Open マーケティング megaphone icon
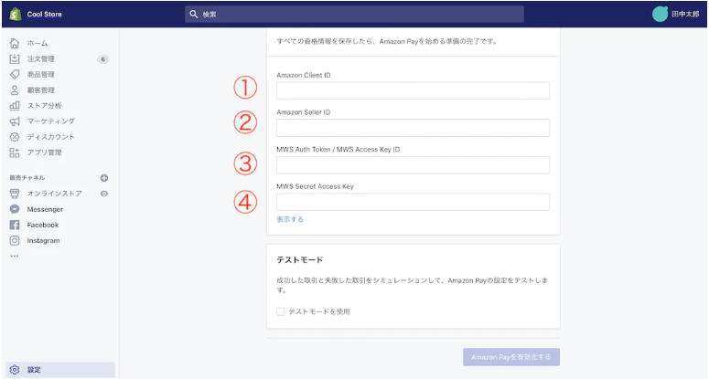 point(15,121)
